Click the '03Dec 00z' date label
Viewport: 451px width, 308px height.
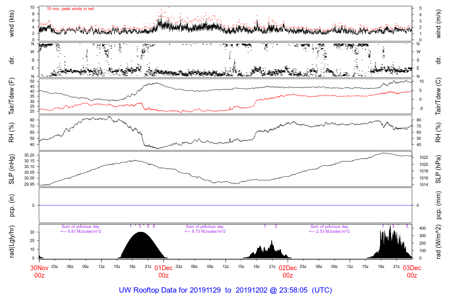pyautogui.click(x=412, y=272)
